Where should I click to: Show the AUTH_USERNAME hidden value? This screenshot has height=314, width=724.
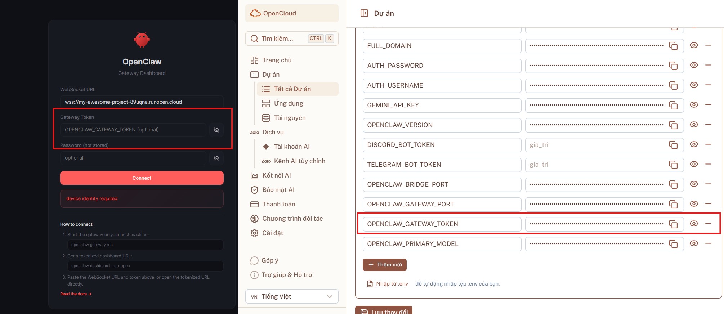point(694,85)
